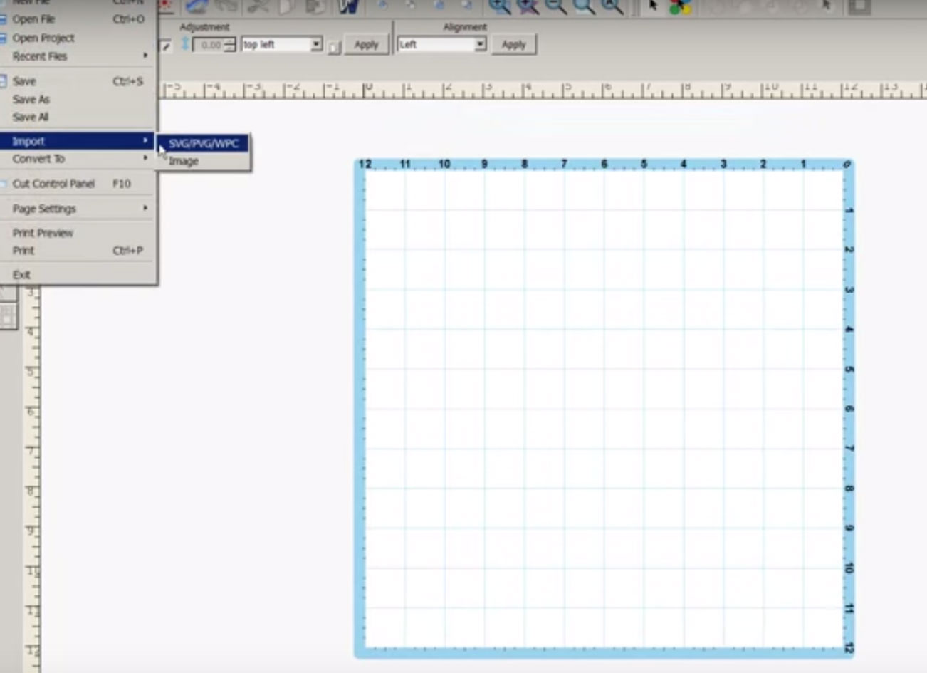Click the center of the cutting mat grid
This screenshot has width=927, height=673.
tap(604, 409)
